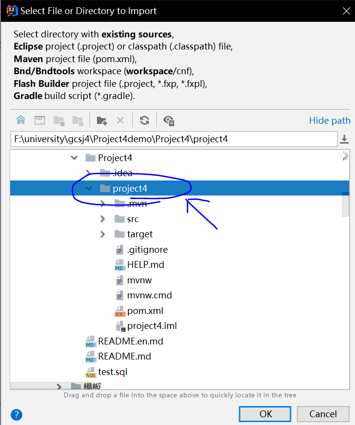Expand the .idea folder
This screenshot has width=355, height=425.
(88, 173)
